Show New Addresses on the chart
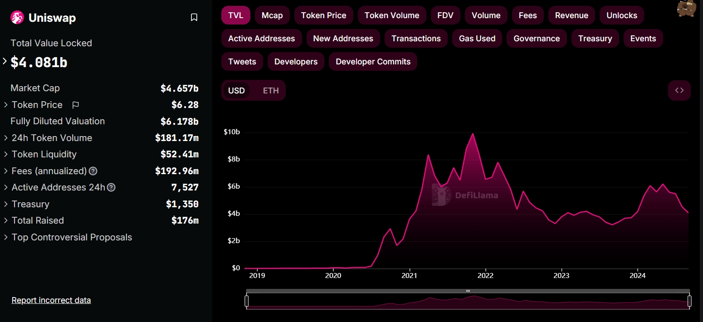The height and width of the screenshot is (322, 703). [343, 39]
